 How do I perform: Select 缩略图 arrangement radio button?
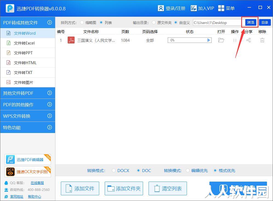(82, 23)
